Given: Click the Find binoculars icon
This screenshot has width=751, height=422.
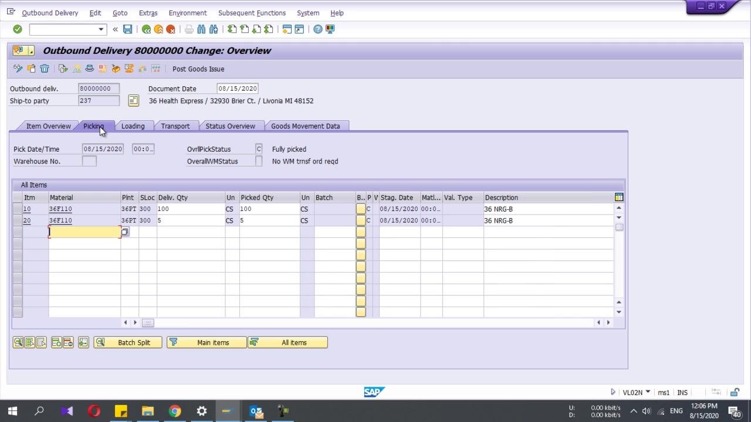Looking at the screenshot, I should 201,29.
